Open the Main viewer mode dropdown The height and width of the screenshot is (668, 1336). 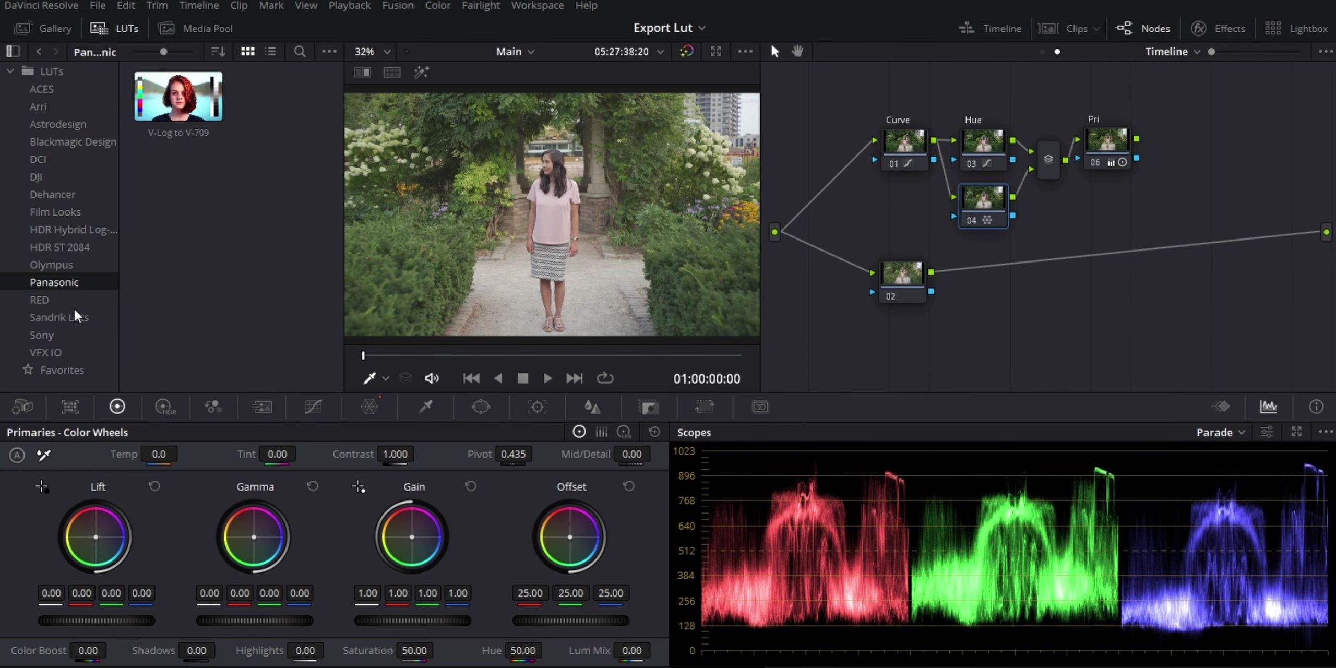(515, 51)
